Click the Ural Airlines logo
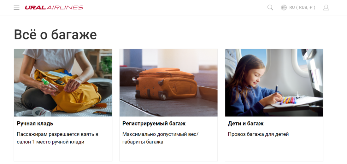 point(54,8)
